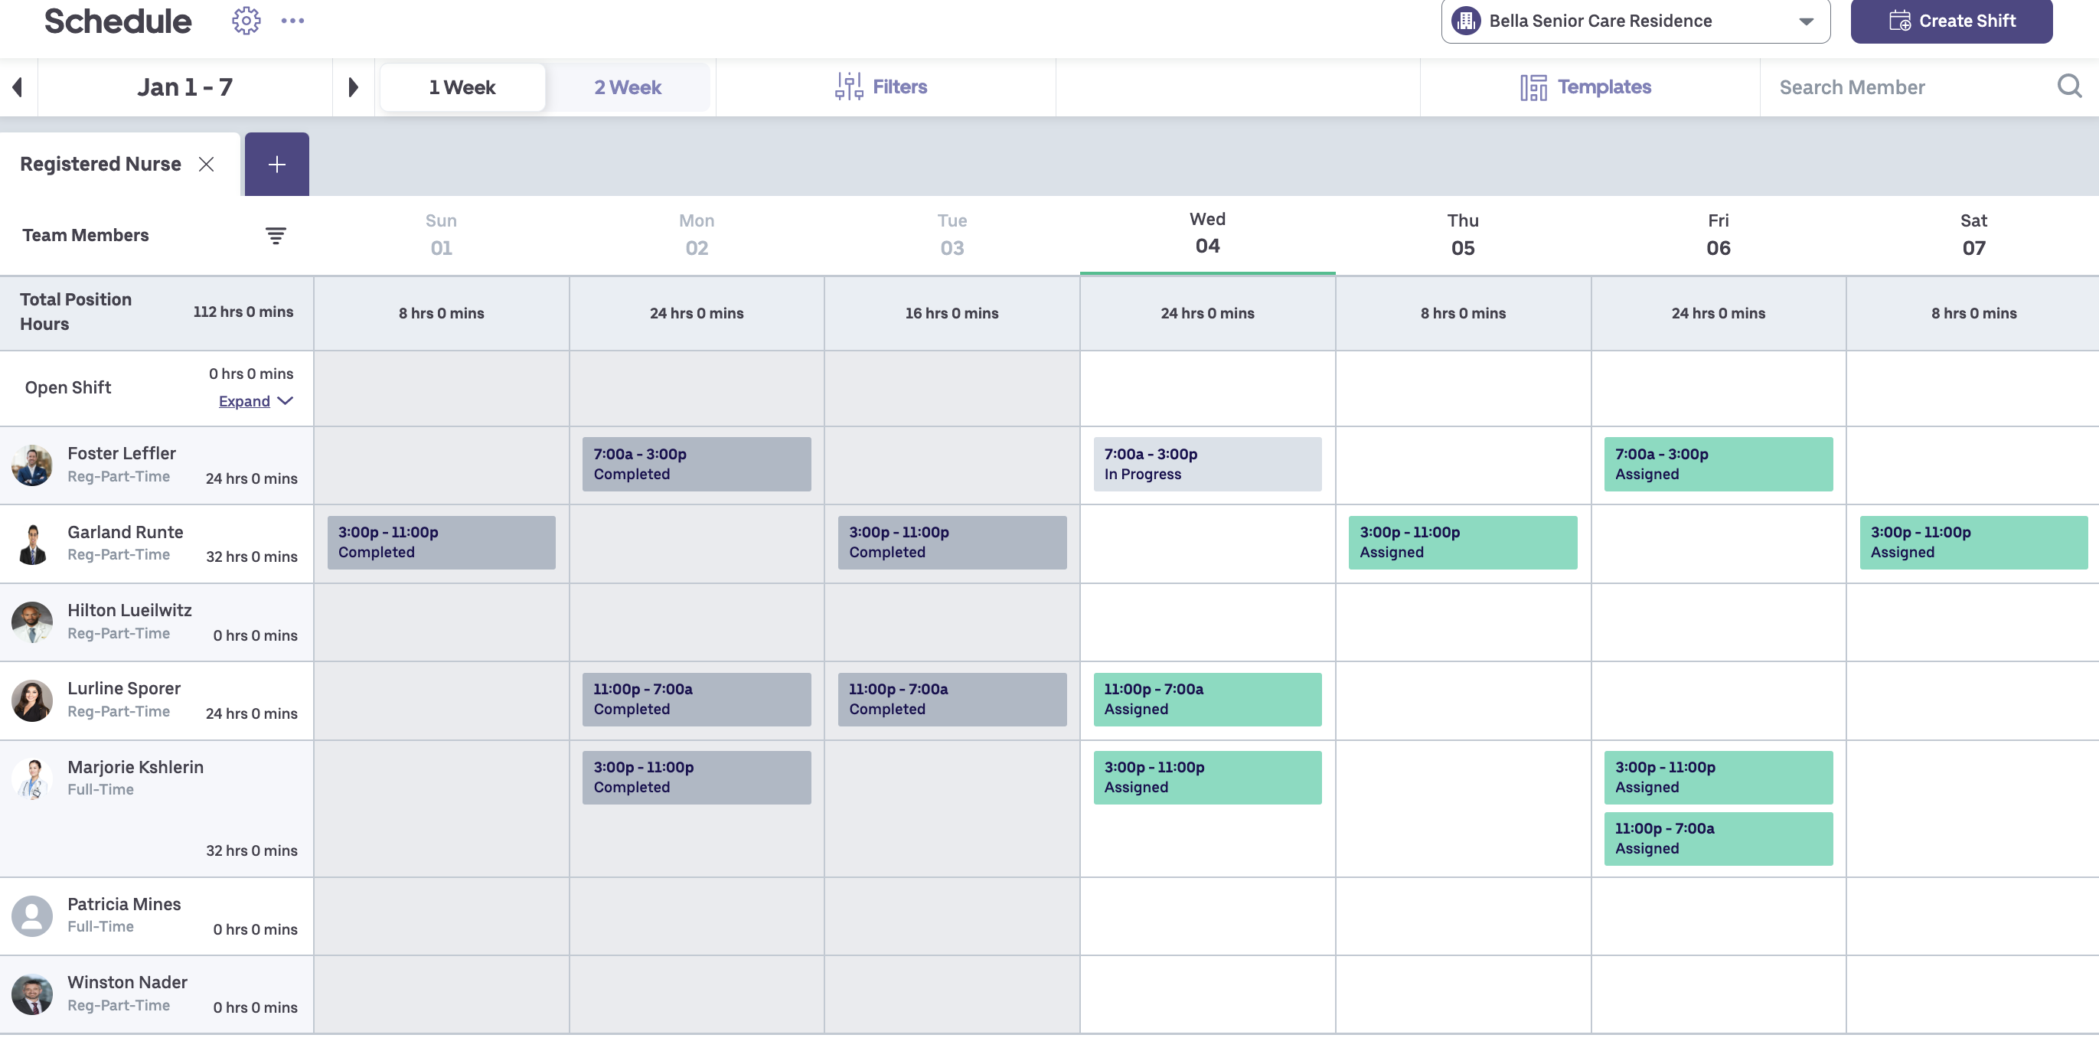Click the plus icon to add a position tab
The width and height of the screenshot is (2099, 1038).
pos(276,164)
